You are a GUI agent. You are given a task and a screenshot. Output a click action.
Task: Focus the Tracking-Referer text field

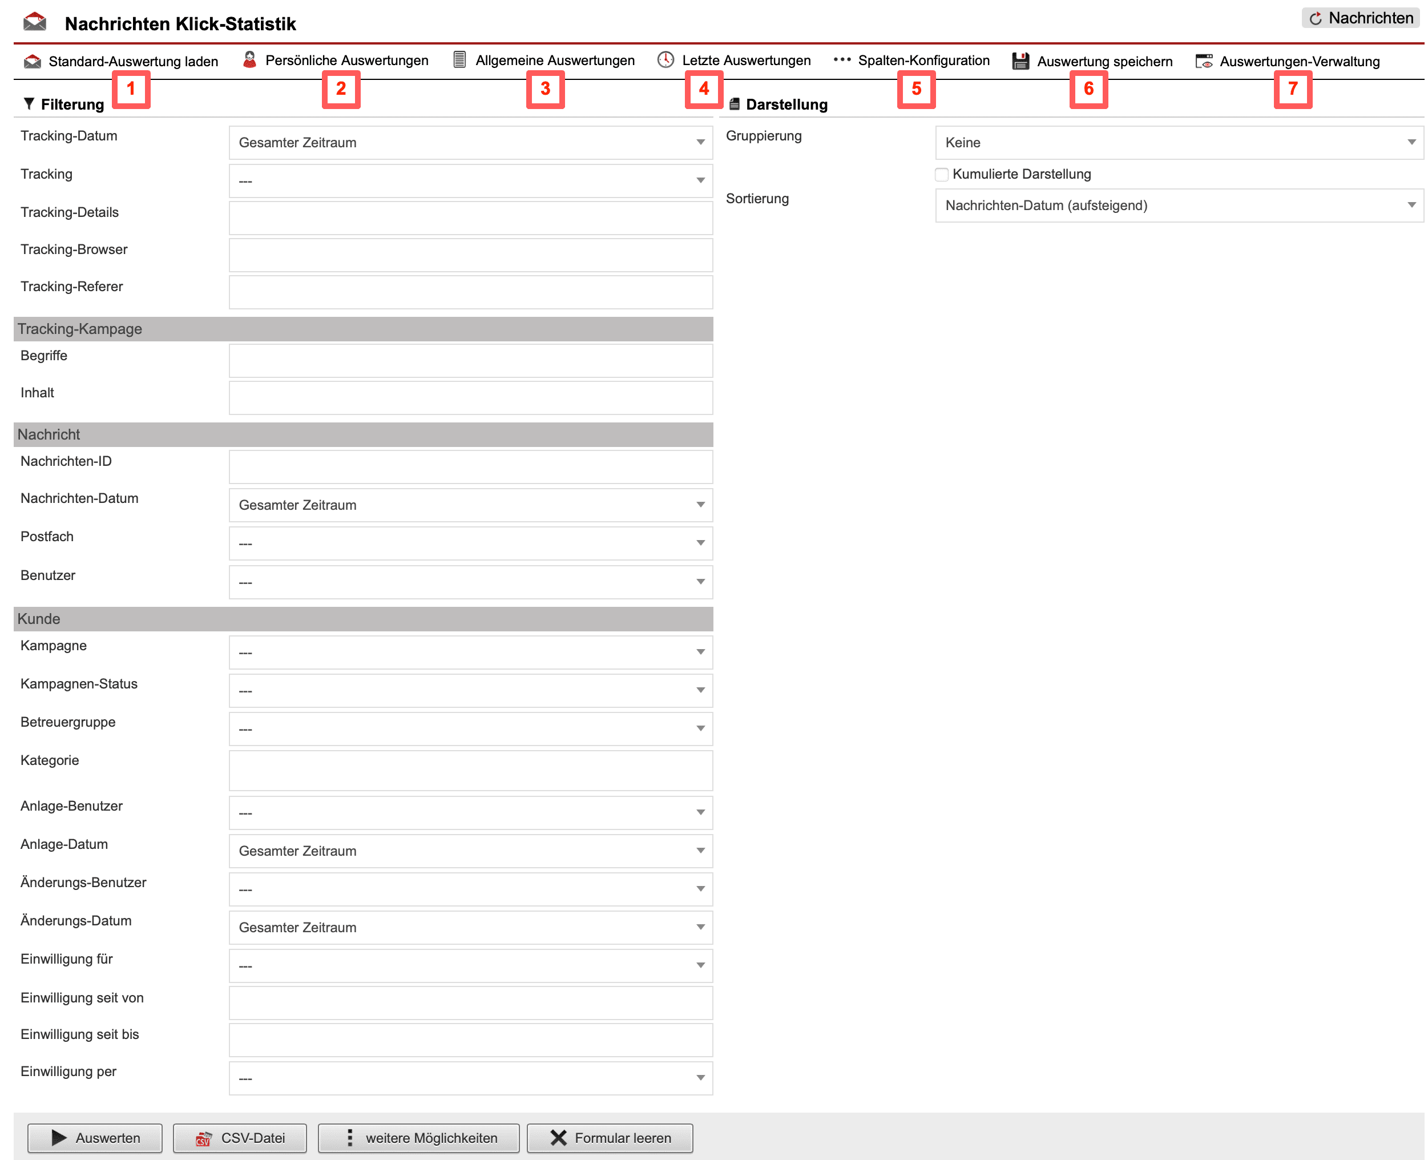[x=470, y=292]
